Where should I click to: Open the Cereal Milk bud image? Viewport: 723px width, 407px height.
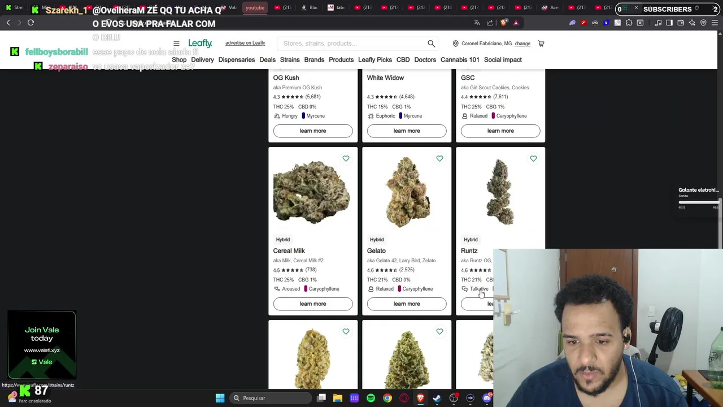tap(312, 192)
